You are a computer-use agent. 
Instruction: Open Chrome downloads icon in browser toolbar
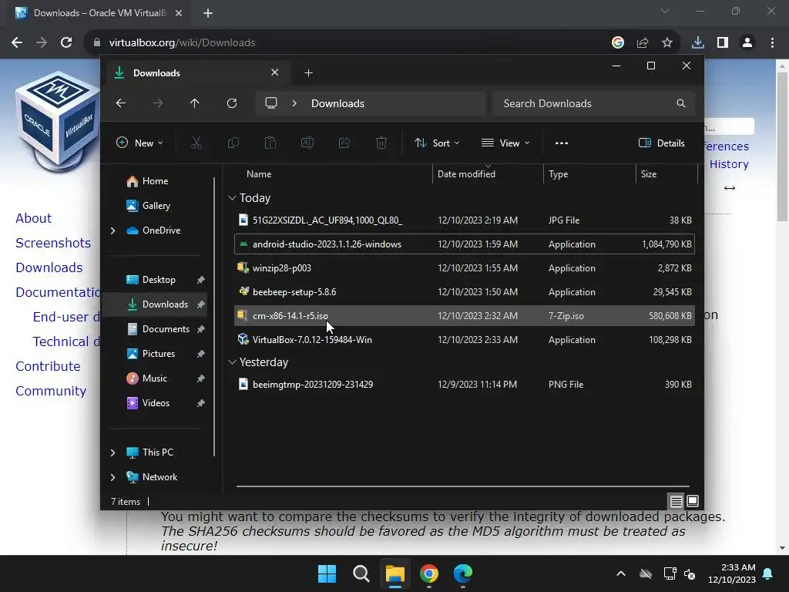click(697, 43)
